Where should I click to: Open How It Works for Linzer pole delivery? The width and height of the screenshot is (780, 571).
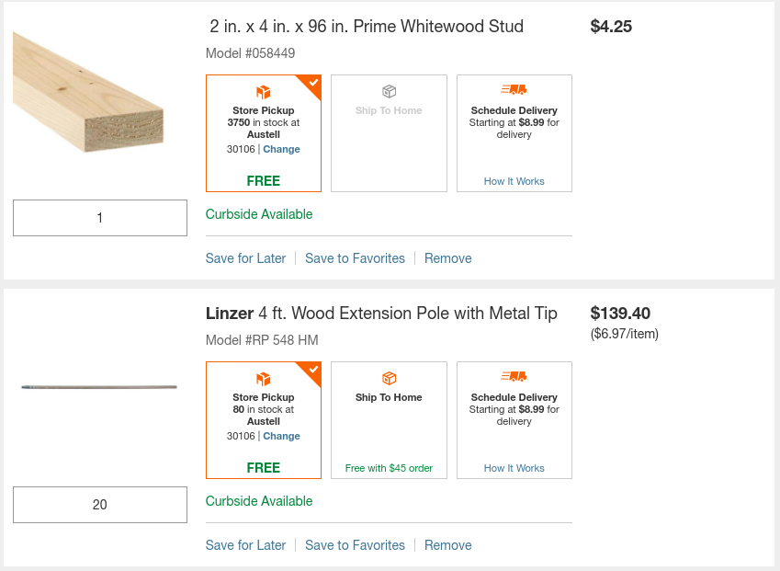(x=514, y=468)
